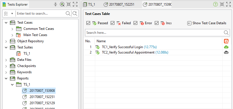Open the search filter dropdown arrow

[12, 14]
